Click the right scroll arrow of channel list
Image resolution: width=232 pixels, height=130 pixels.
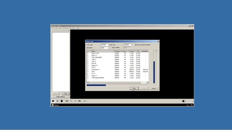point(148,82)
